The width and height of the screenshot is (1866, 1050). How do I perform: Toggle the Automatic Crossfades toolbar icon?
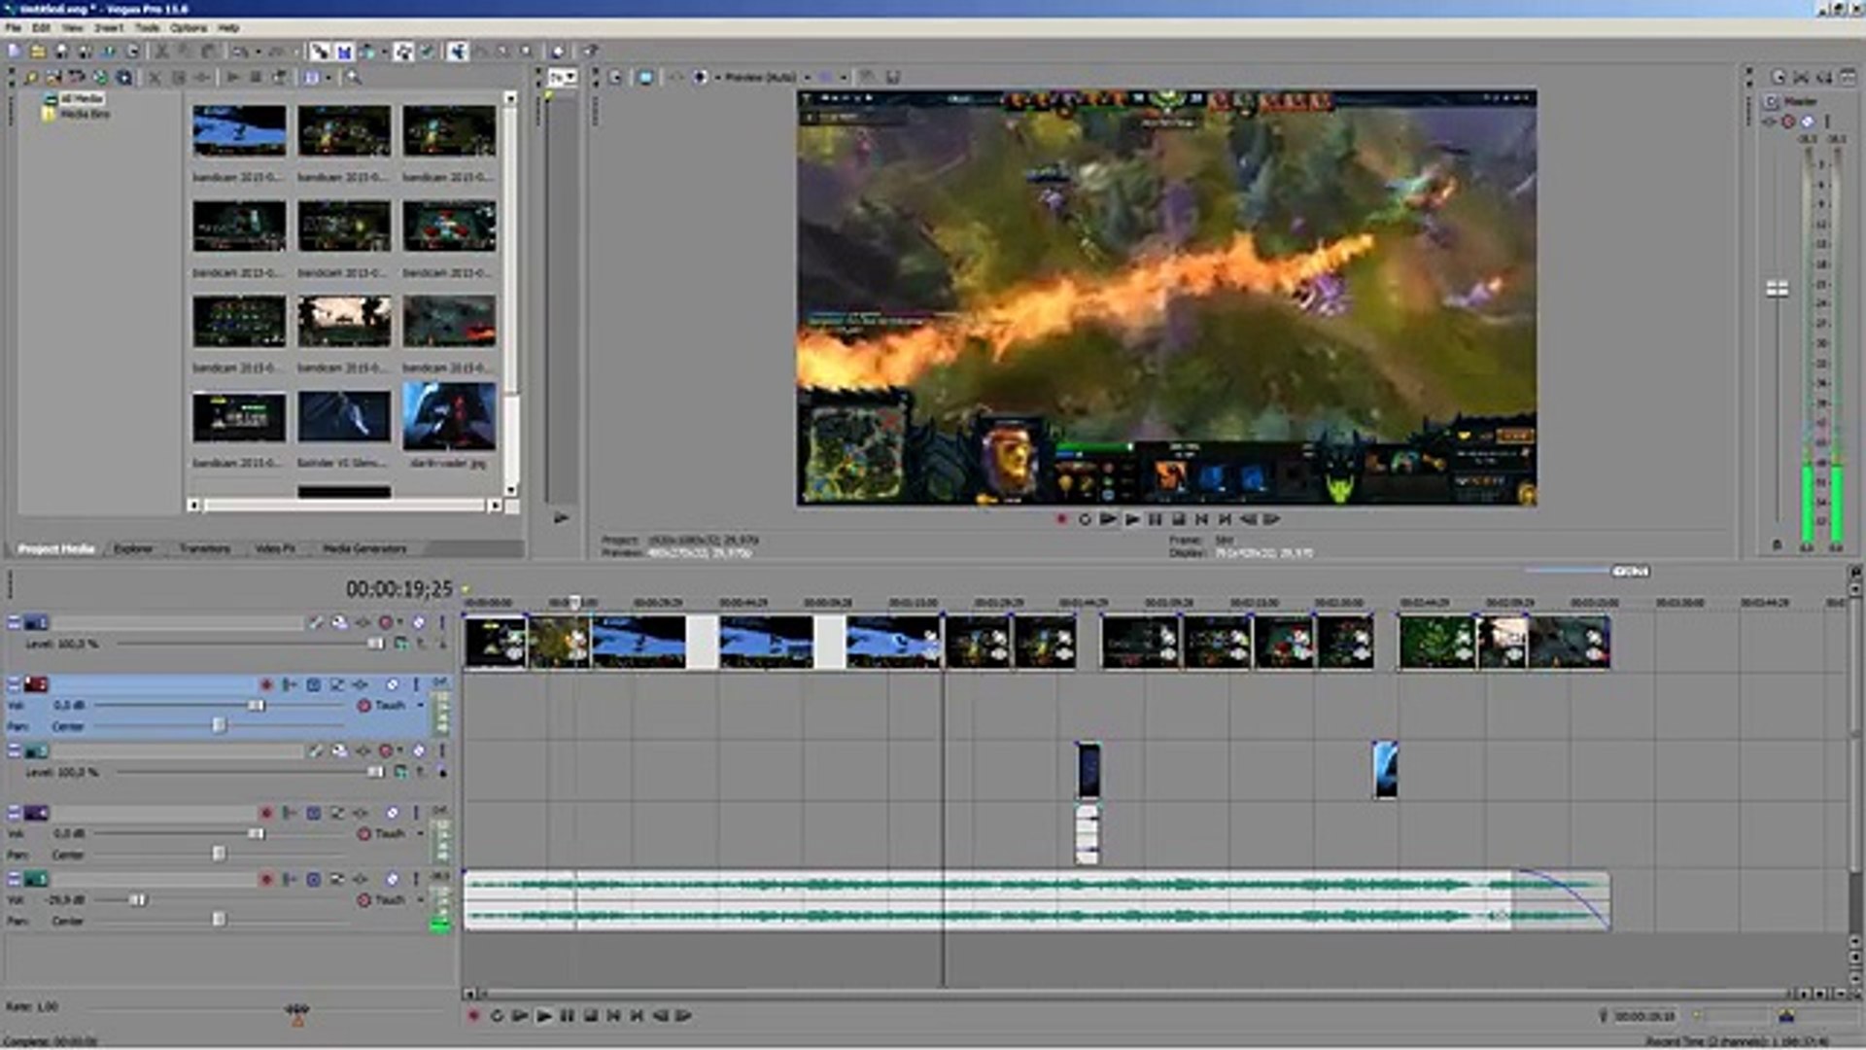(x=344, y=52)
